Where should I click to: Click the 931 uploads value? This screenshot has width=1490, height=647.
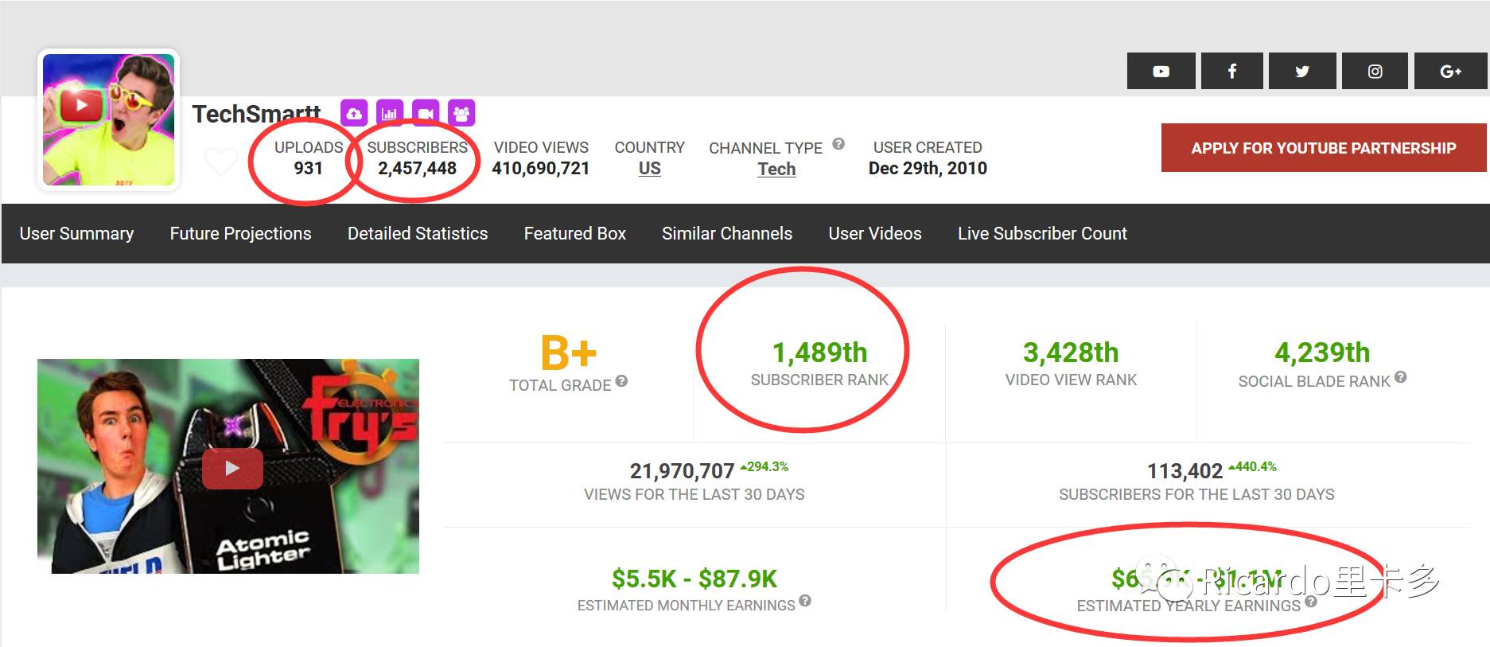[x=308, y=169]
